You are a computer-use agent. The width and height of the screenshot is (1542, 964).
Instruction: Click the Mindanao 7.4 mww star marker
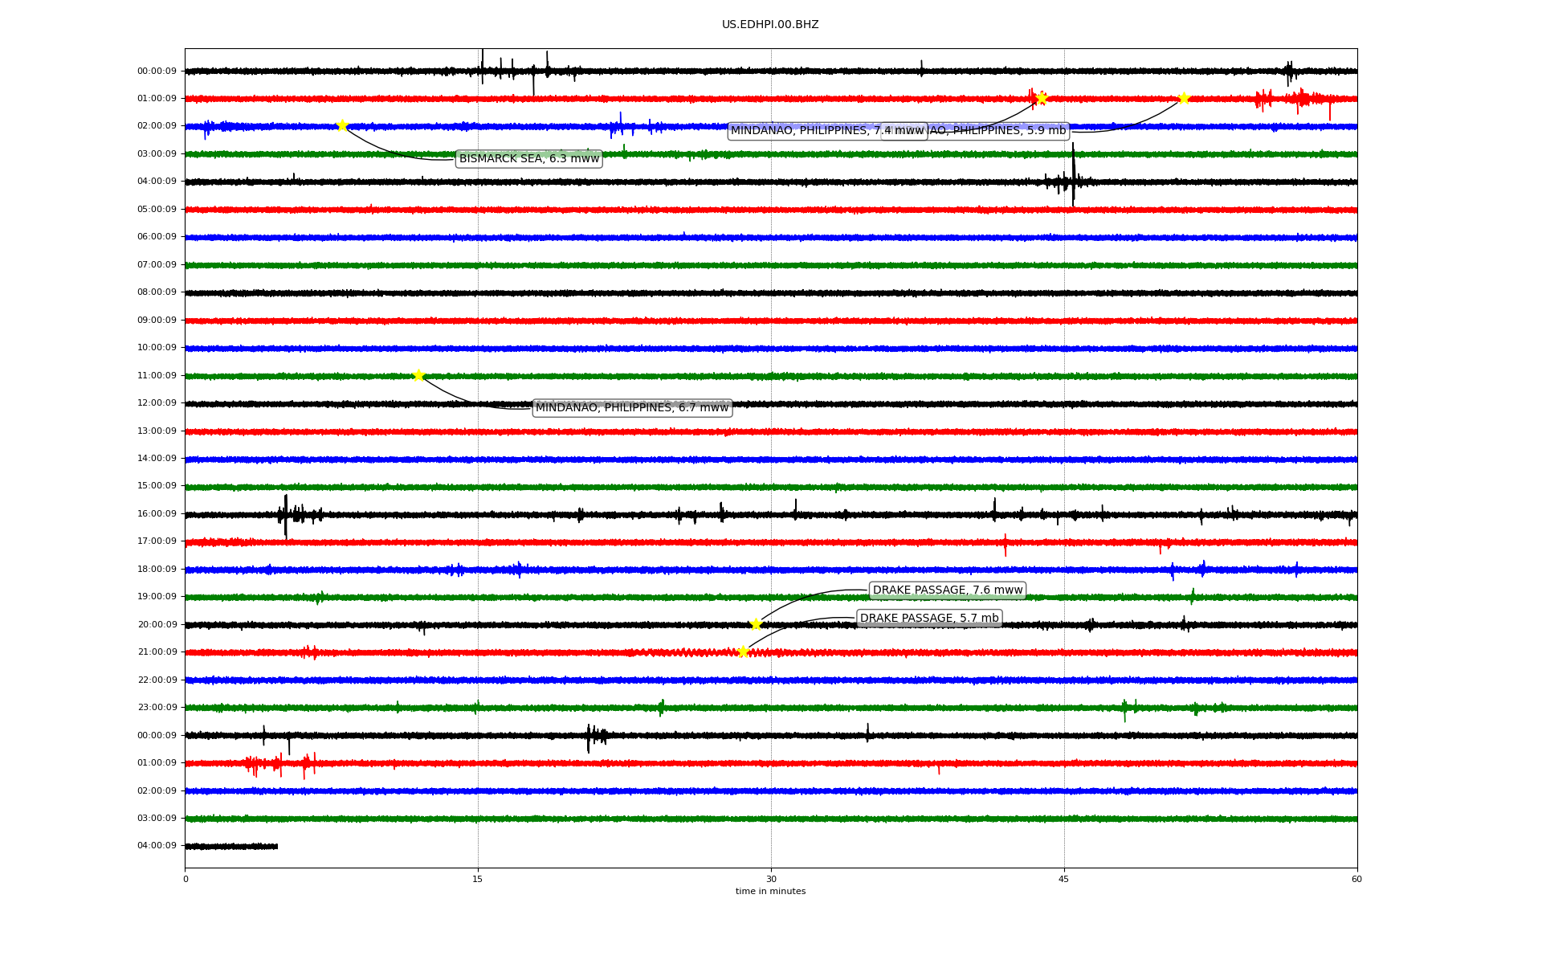1042,98
